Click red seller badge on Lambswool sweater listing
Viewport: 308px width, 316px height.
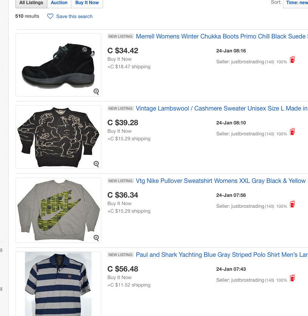click(x=292, y=132)
